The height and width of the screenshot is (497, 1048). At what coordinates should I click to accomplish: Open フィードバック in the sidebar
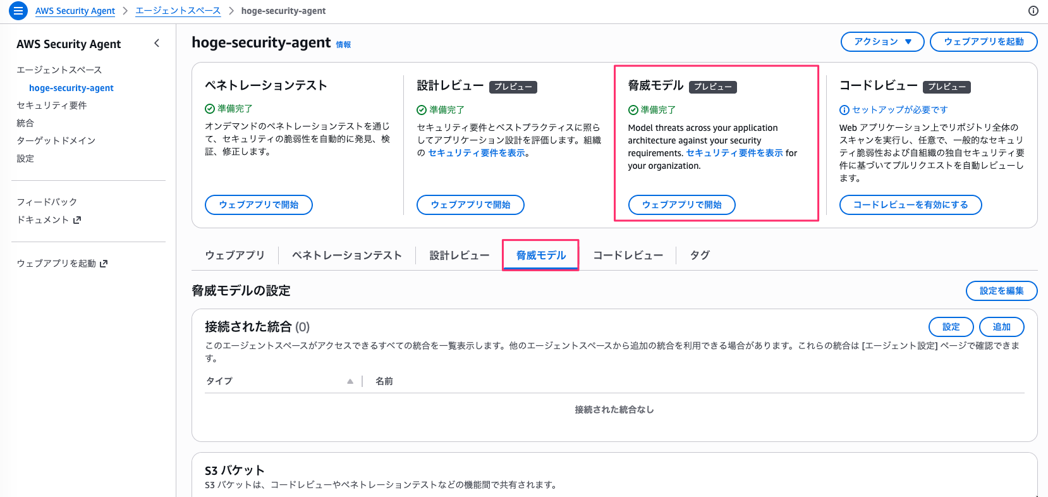(47, 202)
